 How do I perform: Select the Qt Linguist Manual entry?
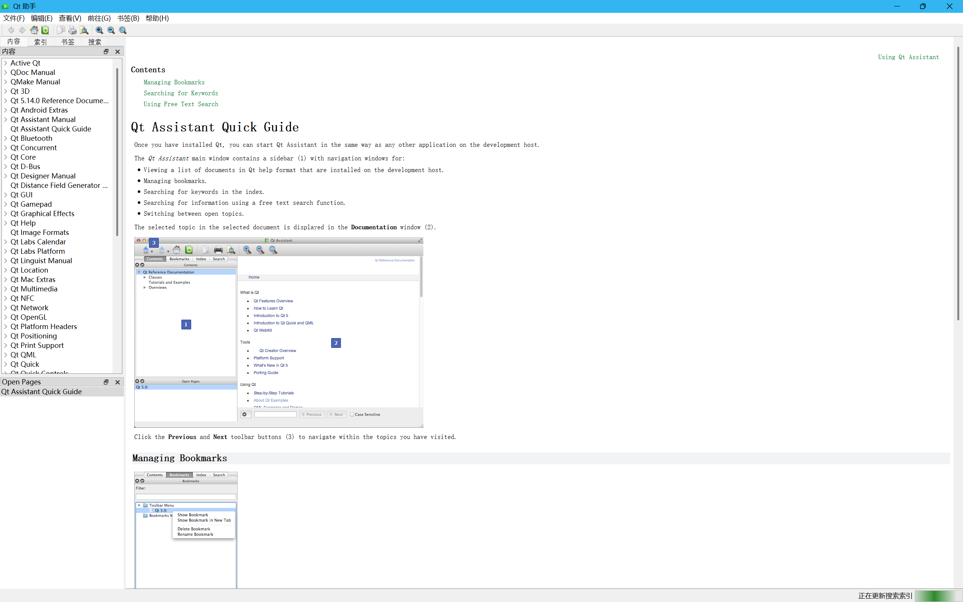tap(41, 261)
